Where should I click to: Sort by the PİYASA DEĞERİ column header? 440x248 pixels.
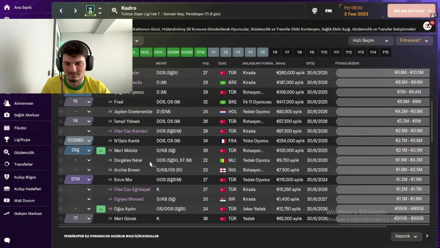(347, 63)
